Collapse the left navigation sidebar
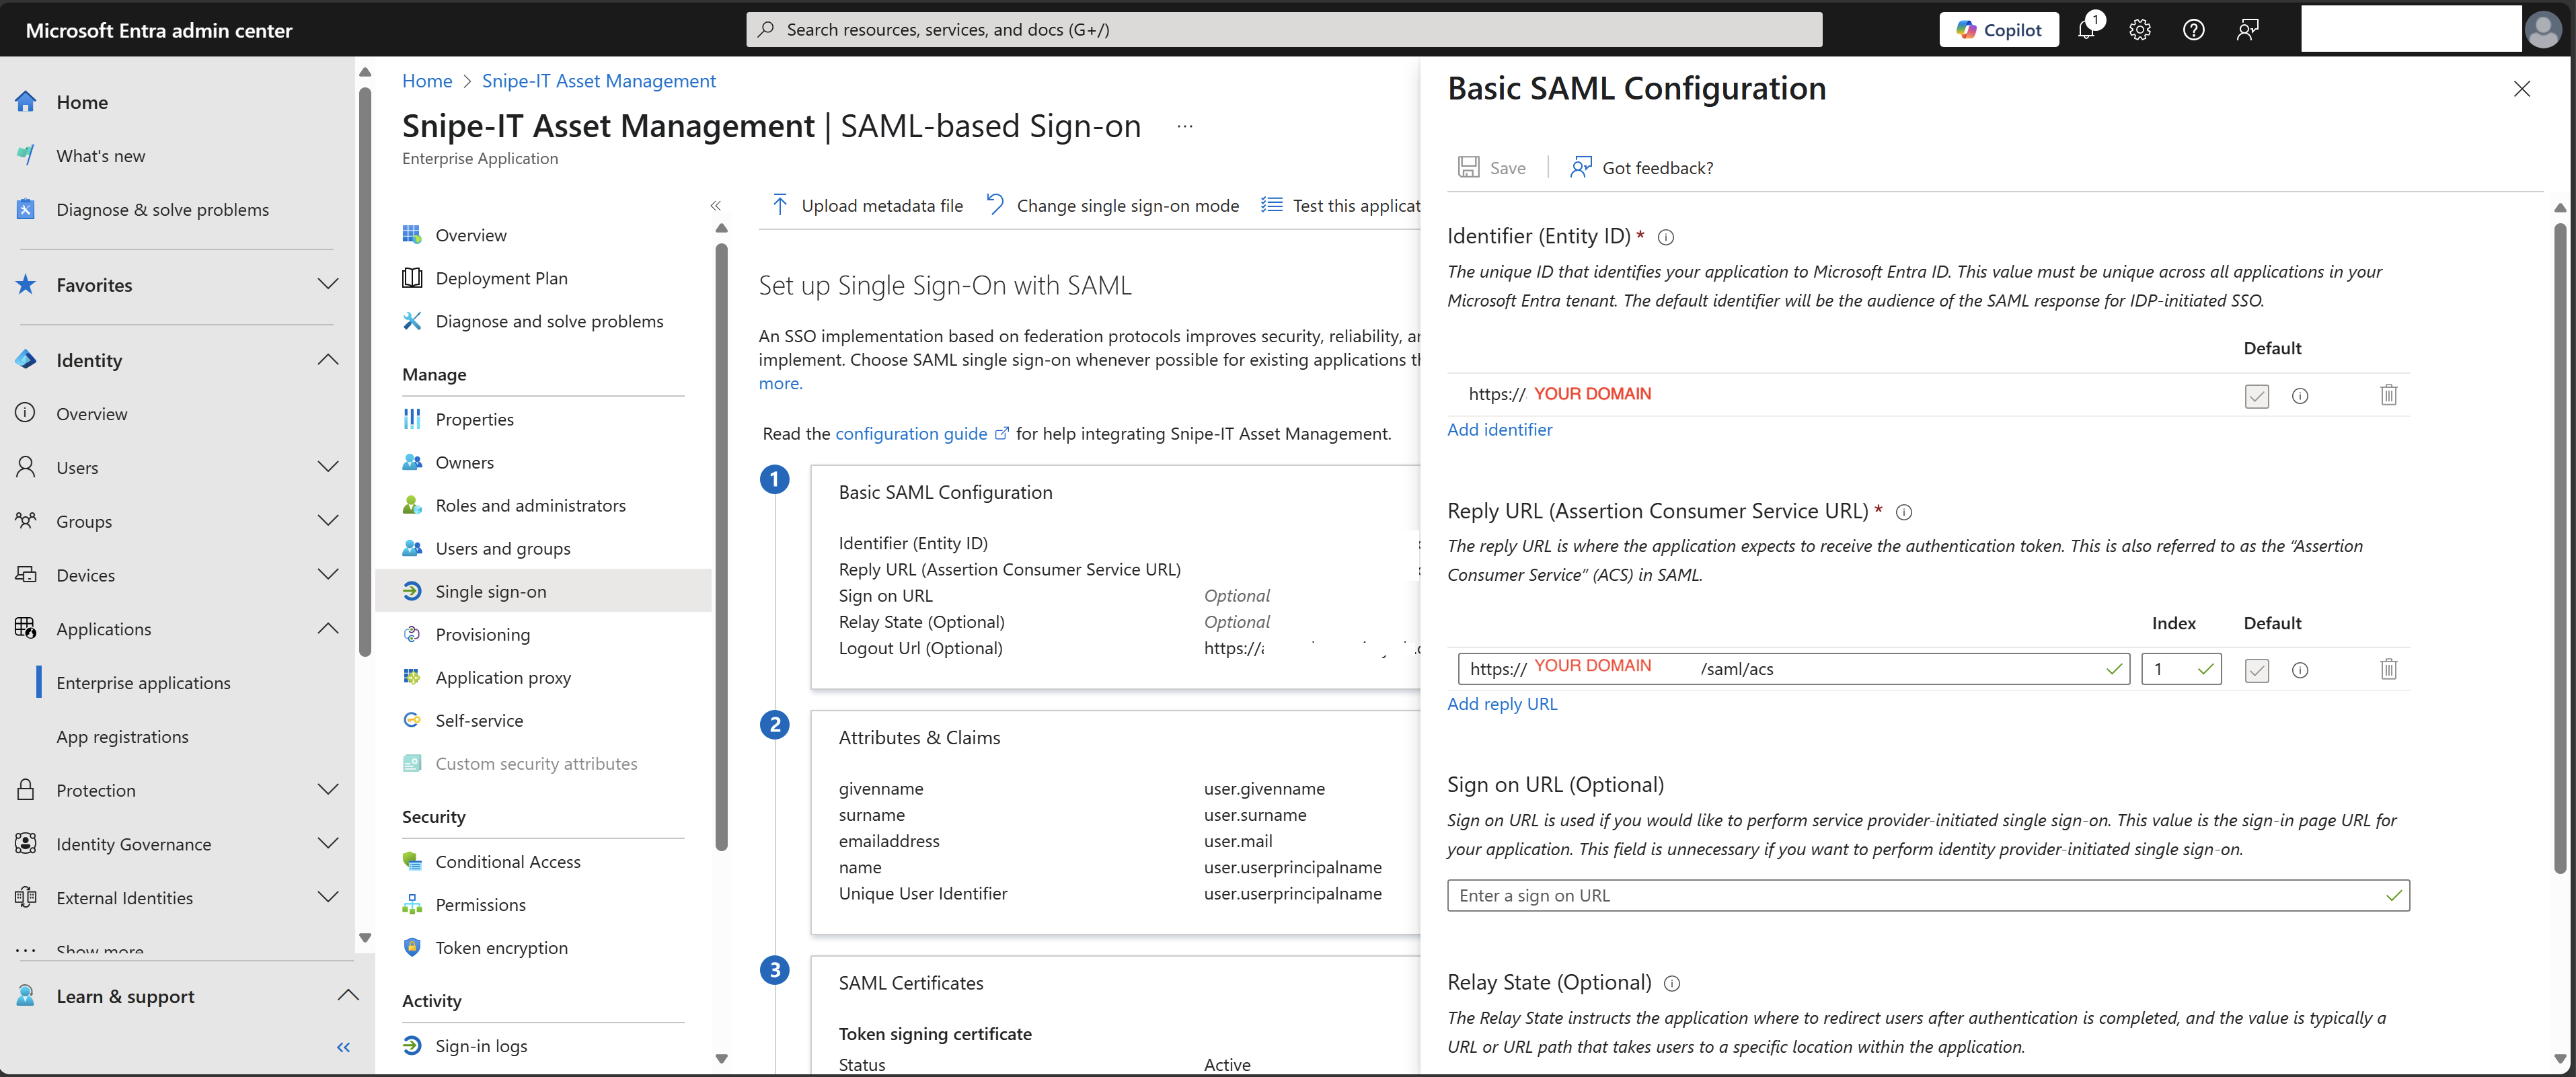The height and width of the screenshot is (1077, 2576). pyautogui.click(x=343, y=1047)
